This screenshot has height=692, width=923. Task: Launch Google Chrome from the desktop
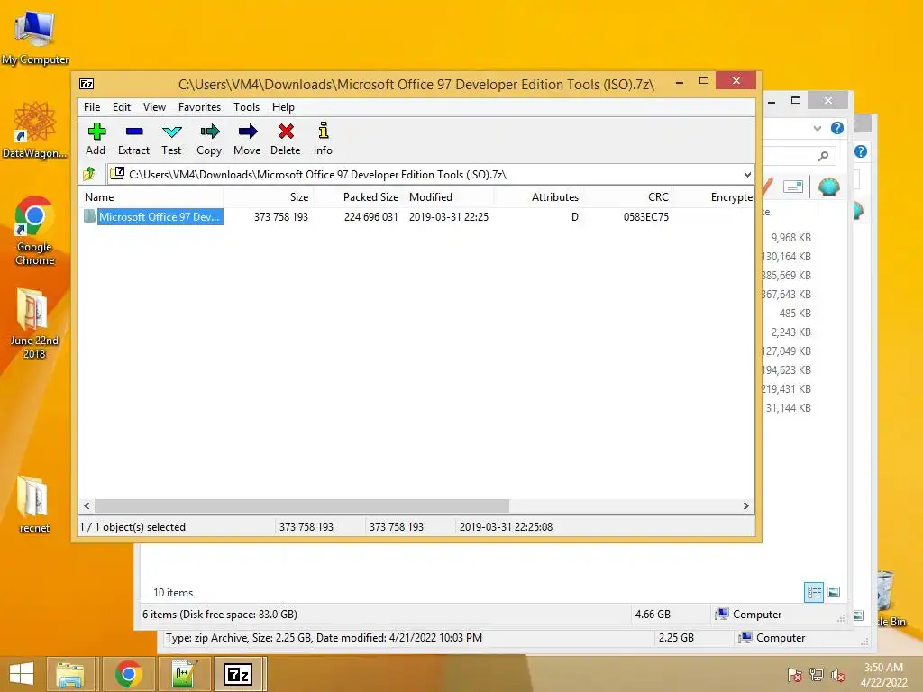coord(34,232)
